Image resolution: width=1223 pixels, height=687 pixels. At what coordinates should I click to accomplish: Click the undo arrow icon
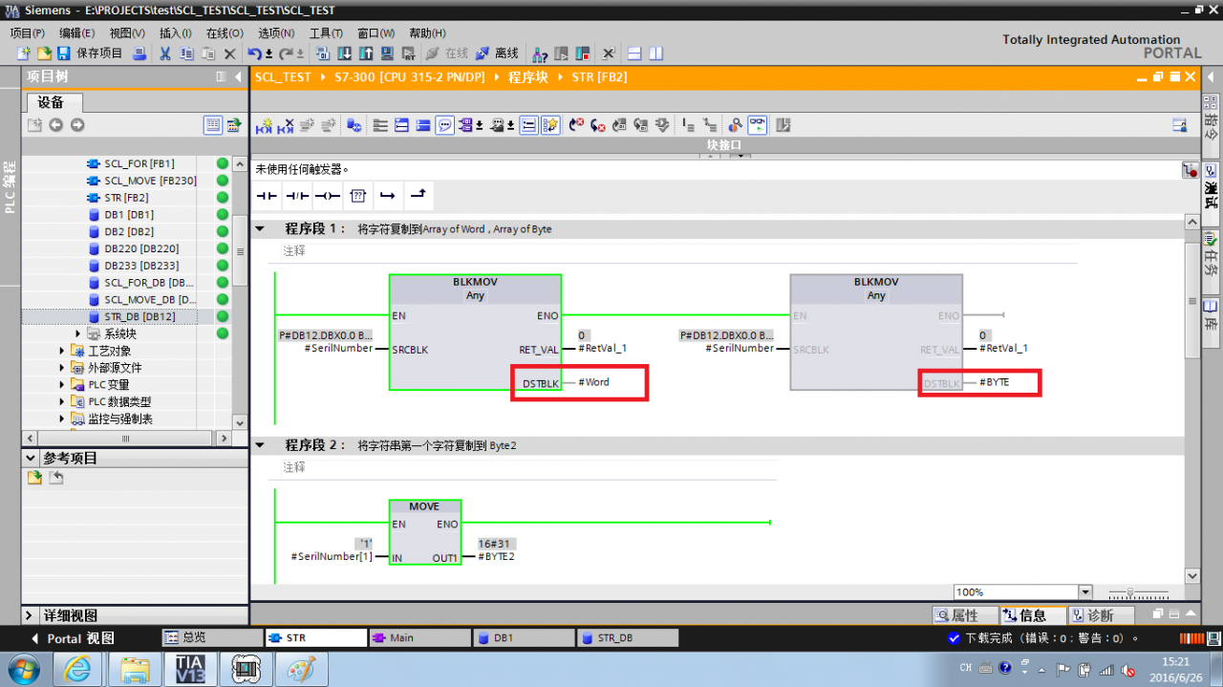254,54
